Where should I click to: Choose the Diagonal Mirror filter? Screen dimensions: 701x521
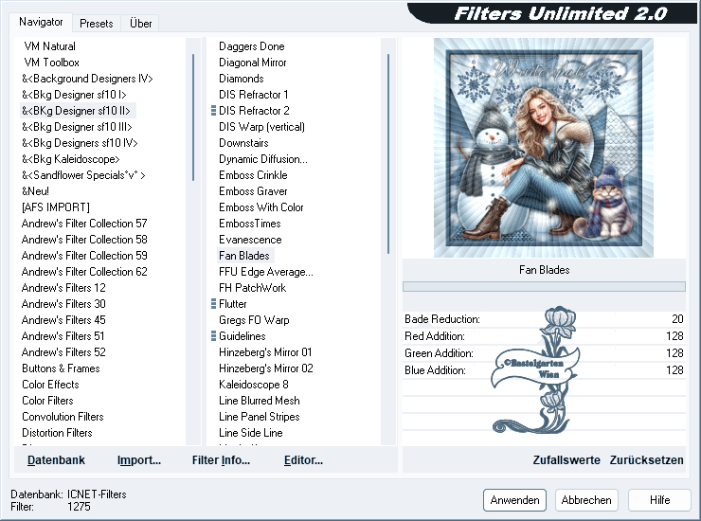(253, 63)
